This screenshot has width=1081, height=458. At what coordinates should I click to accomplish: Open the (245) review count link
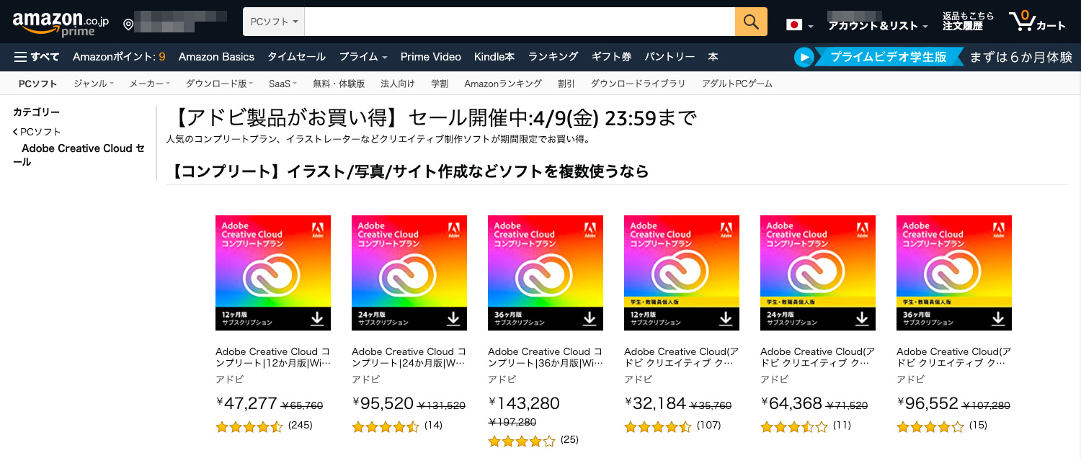coord(300,425)
